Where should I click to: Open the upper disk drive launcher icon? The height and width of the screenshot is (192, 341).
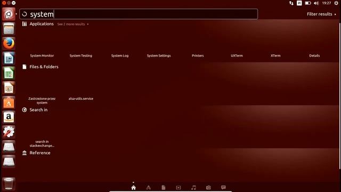click(x=9, y=147)
